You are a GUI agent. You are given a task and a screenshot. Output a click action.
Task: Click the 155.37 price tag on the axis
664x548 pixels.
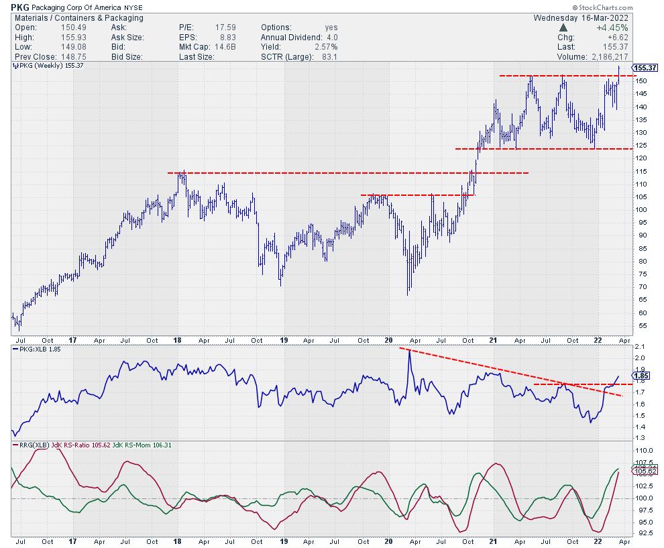[x=645, y=68]
